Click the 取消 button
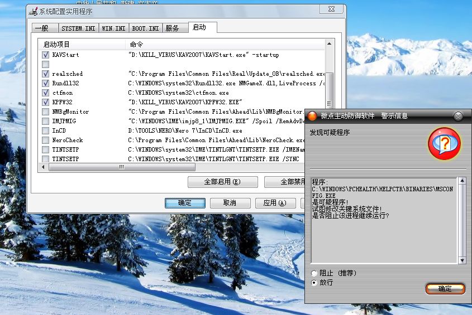472x315 pixels. [230, 203]
